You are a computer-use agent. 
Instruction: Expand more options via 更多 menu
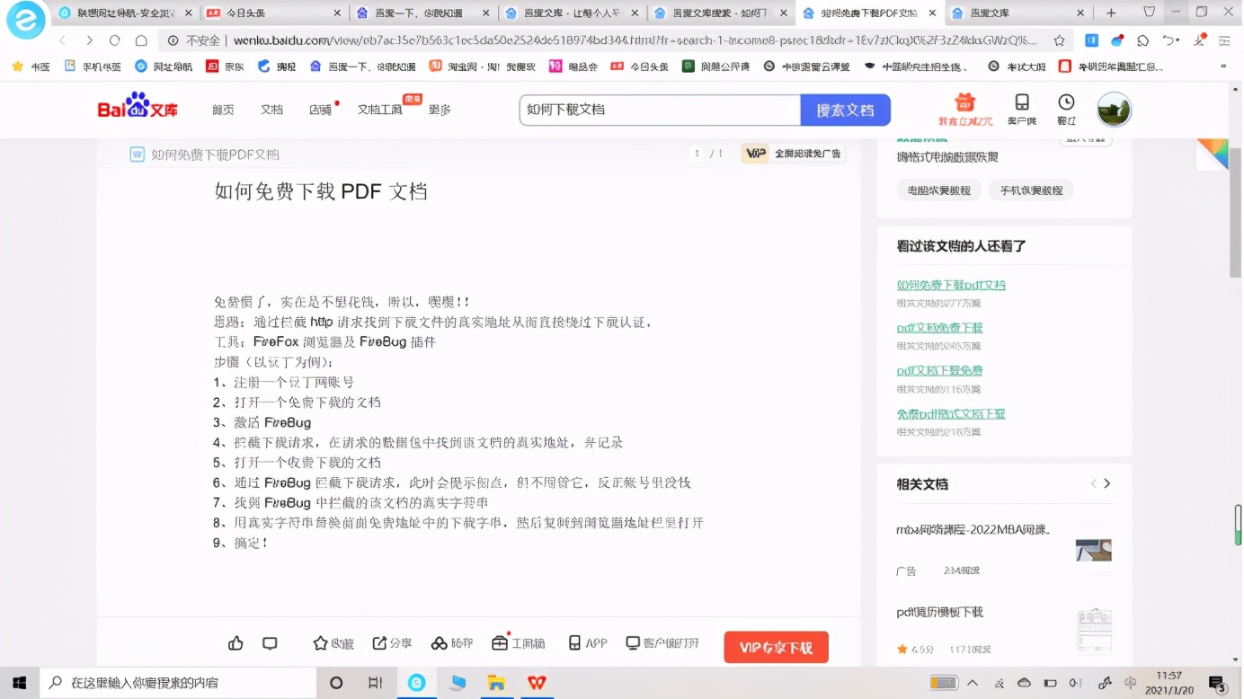440,109
